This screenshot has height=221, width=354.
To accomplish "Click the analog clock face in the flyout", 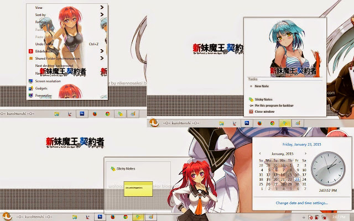I will pyautogui.click(x=328, y=169).
